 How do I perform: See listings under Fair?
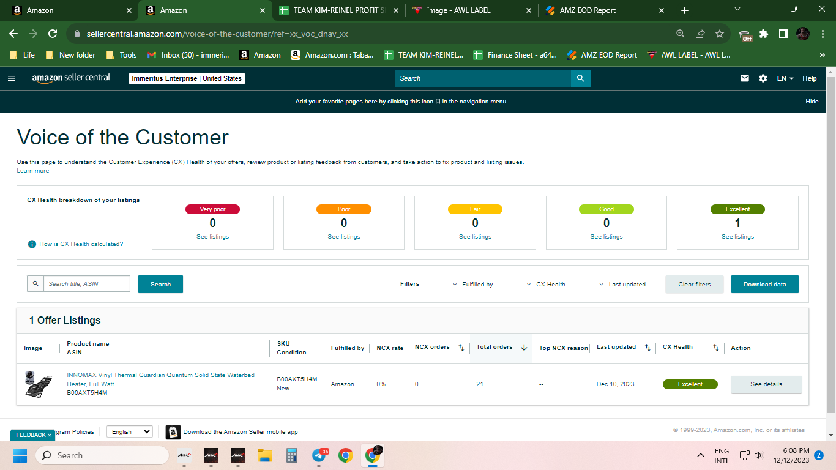(x=475, y=237)
